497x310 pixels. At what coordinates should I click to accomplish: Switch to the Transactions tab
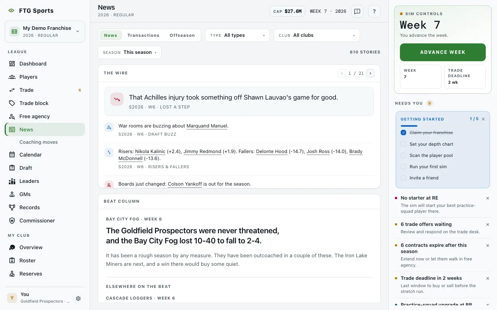point(143,35)
